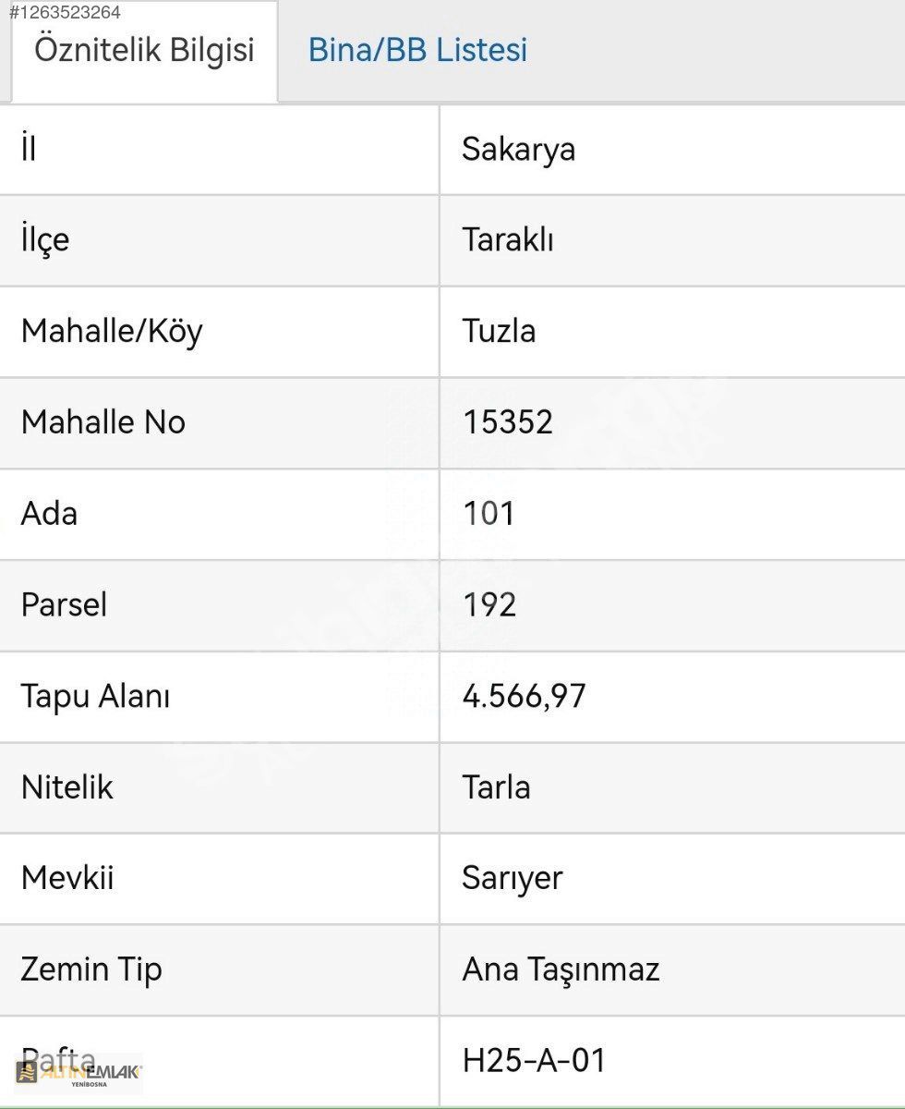The height and width of the screenshot is (1109, 905).
Task: Click the listing number #1263523264
Action: [x=65, y=13]
